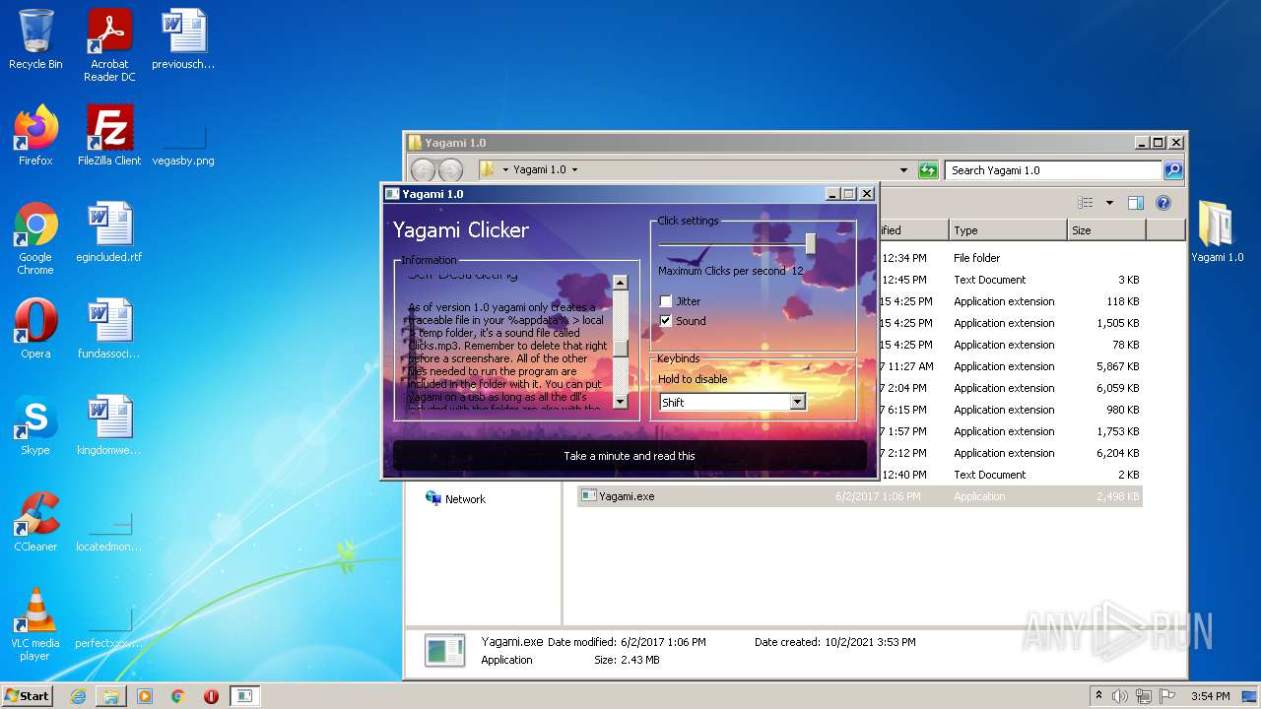
Task: Uncheck the Sound checkbox
Action: pos(666,321)
